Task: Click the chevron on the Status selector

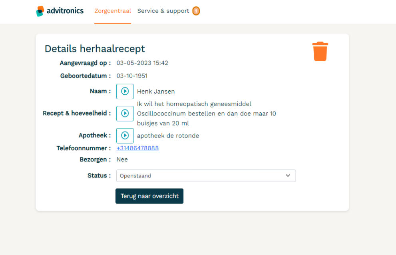Action: click(x=287, y=175)
